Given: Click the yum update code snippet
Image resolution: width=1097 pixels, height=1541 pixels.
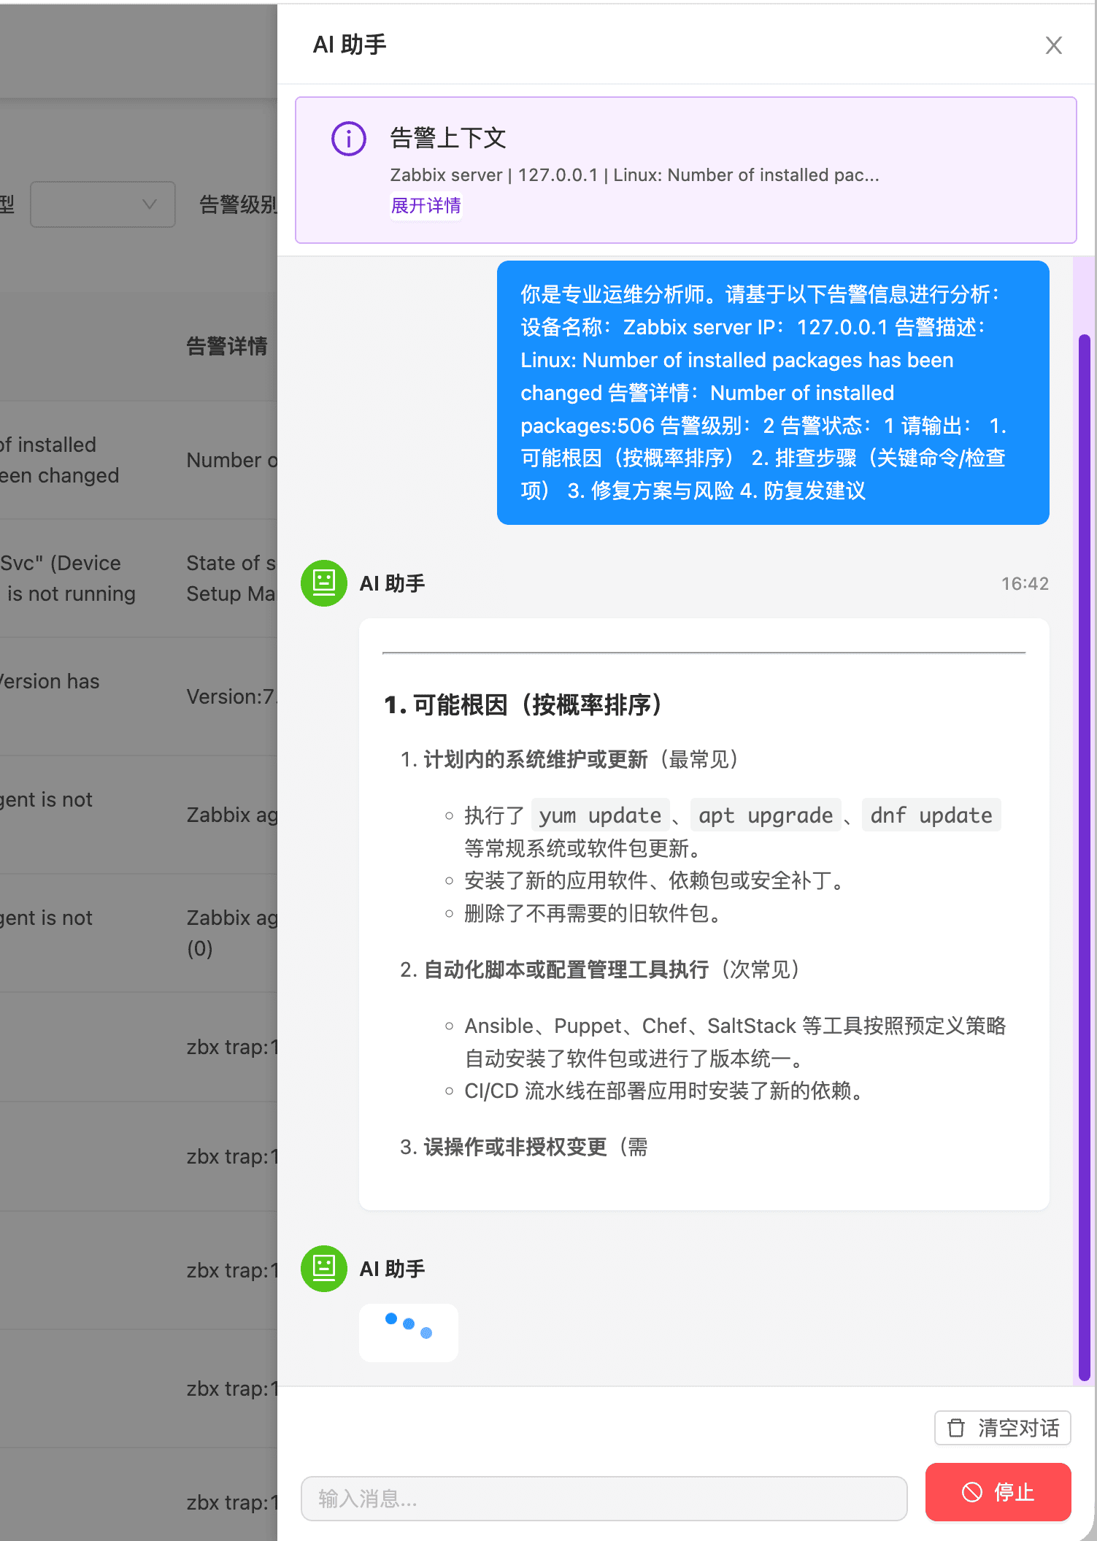Looking at the screenshot, I should [x=600, y=815].
